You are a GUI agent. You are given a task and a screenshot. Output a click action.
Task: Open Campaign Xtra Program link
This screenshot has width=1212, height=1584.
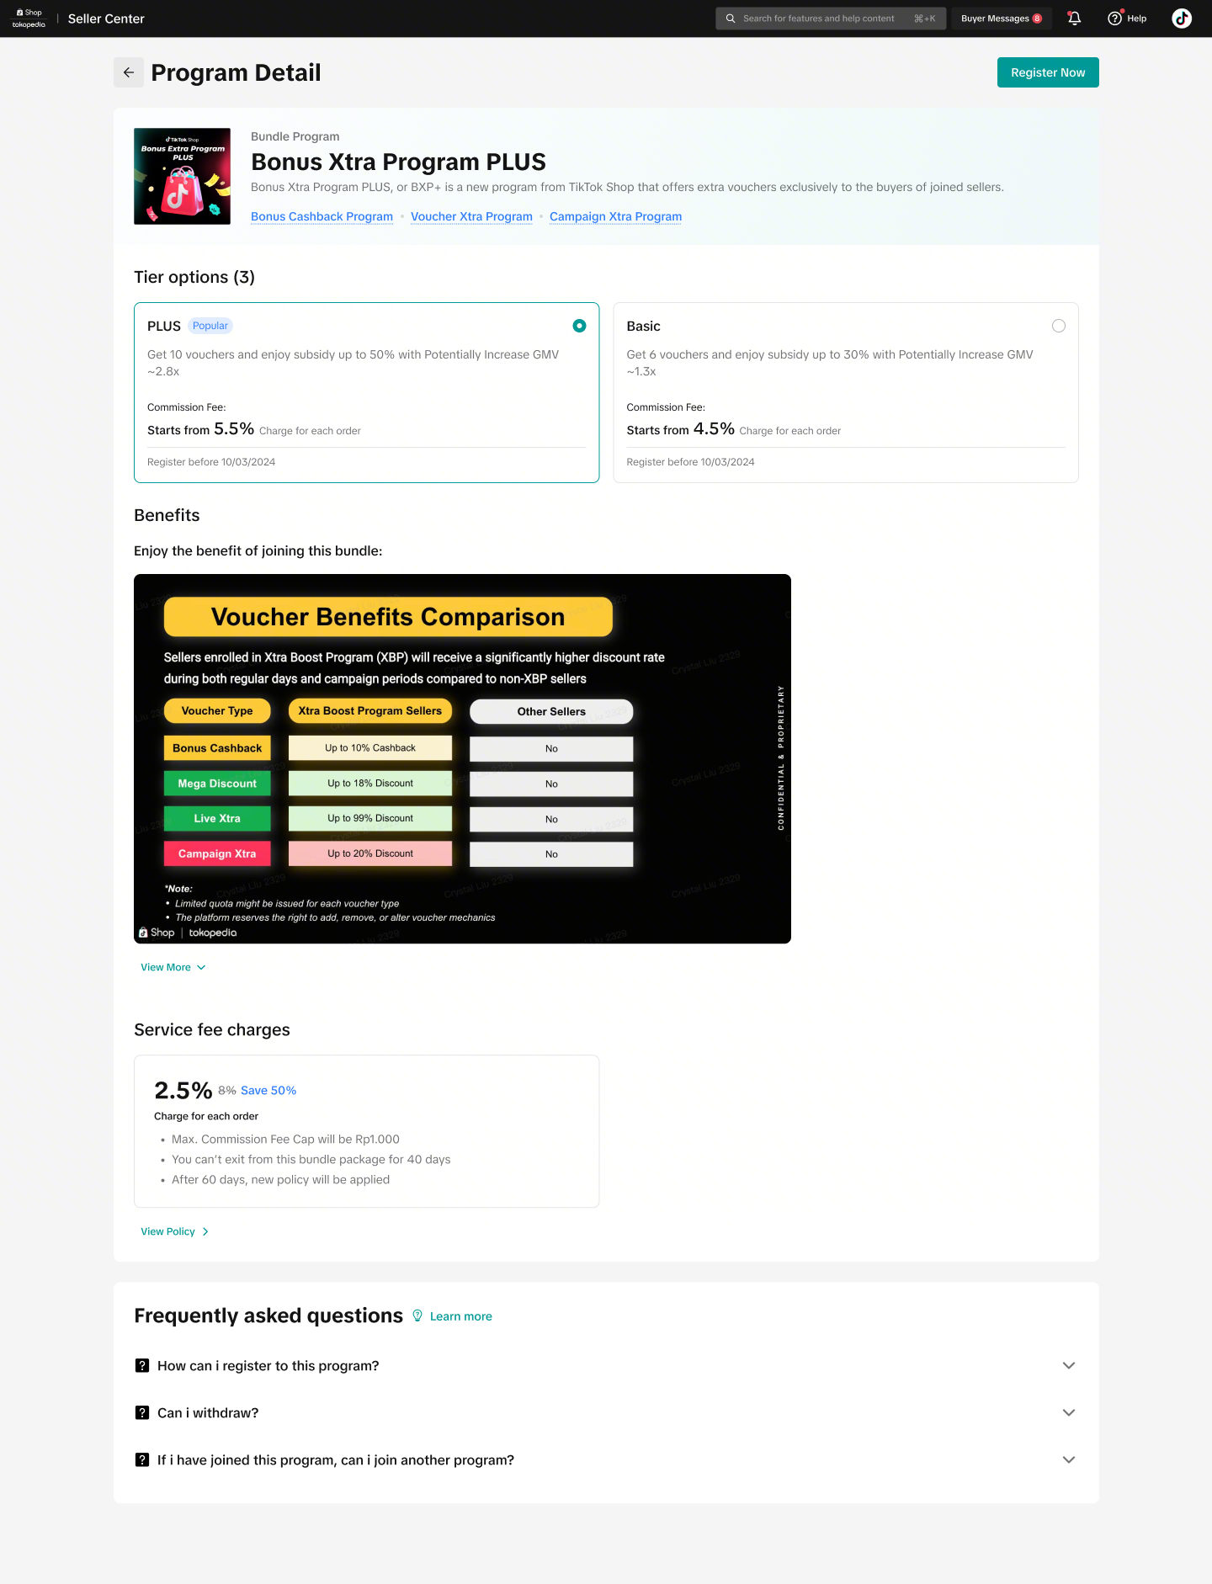point(615,216)
